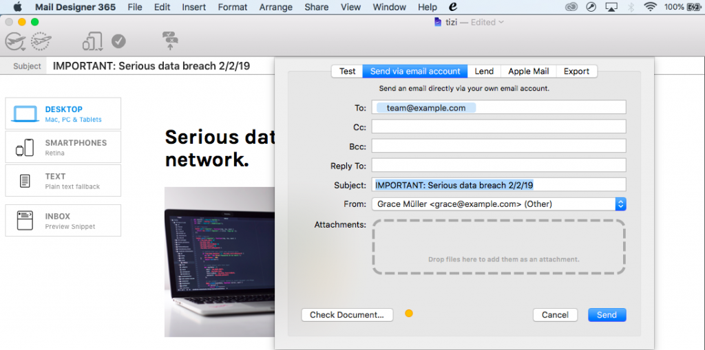The width and height of the screenshot is (705, 350).
Task: Open the Mail Designer 365 menu
Action: point(75,7)
